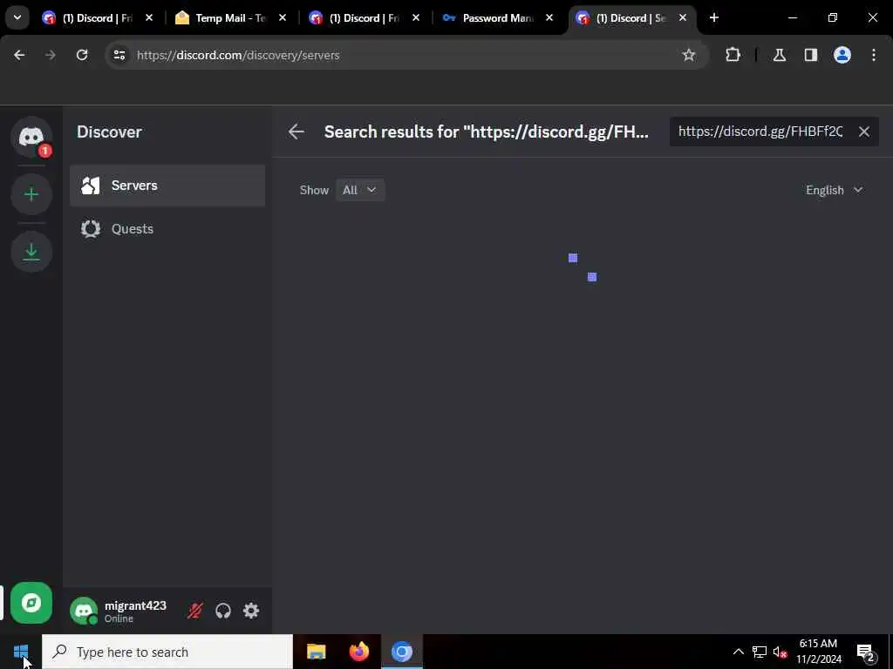This screenshot has width=893, height=669.
Task: Open a new browser tab
Action: click(x=714, y=18)
